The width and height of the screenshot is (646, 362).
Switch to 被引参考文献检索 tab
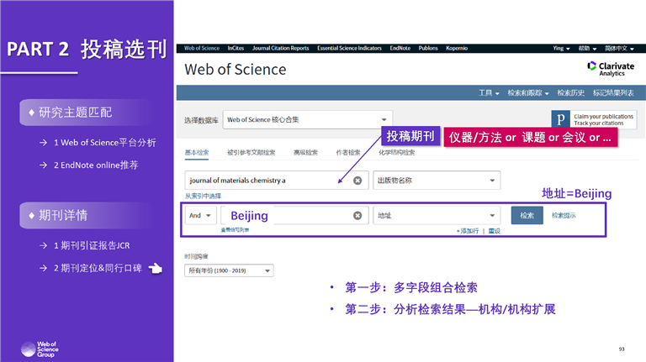(x=252, y=153)
